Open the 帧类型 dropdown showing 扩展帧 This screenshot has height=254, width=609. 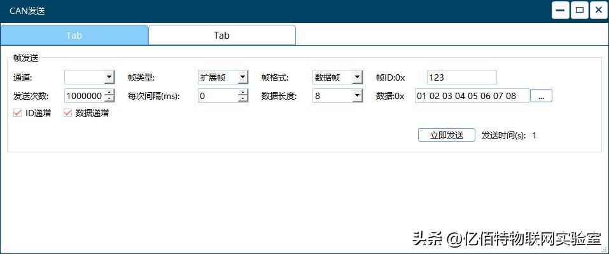click(242, 77)
